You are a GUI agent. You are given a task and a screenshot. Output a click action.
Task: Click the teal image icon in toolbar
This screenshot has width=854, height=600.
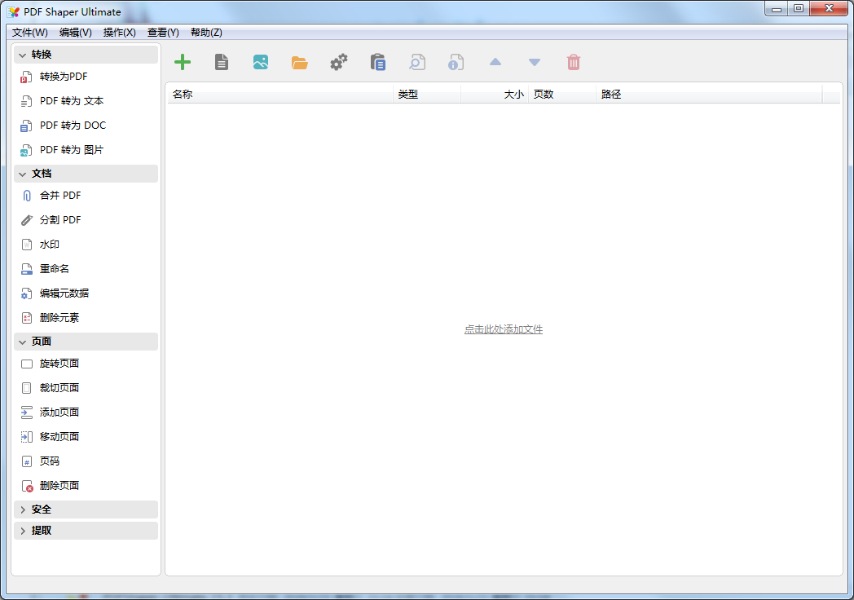coord(260,62)
